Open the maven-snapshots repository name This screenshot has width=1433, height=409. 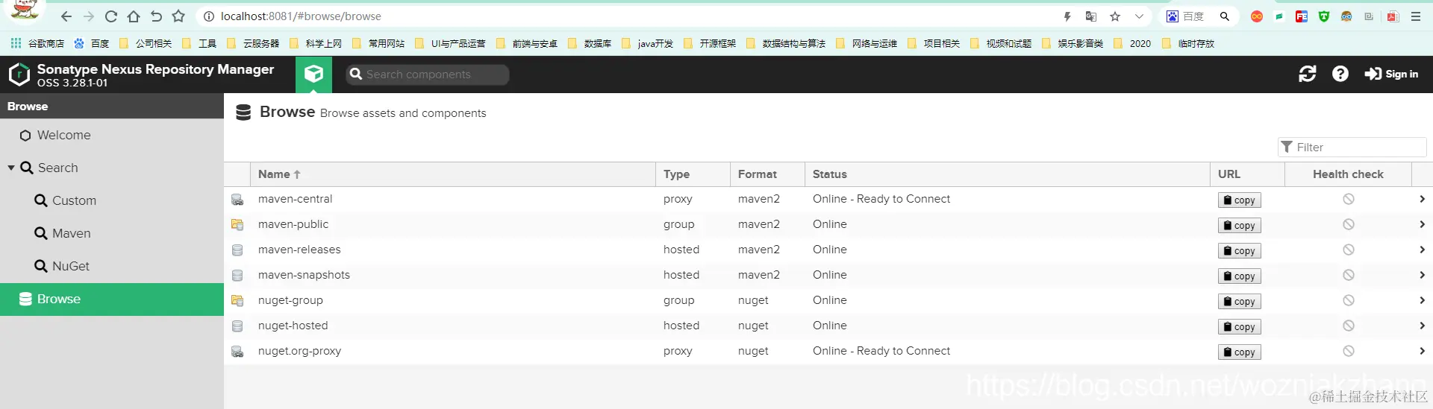coord(304,275)
